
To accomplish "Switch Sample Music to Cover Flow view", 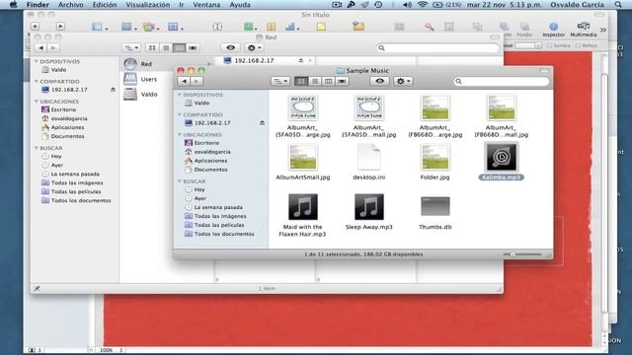I will pyautogui.click(x=342, y=81).
